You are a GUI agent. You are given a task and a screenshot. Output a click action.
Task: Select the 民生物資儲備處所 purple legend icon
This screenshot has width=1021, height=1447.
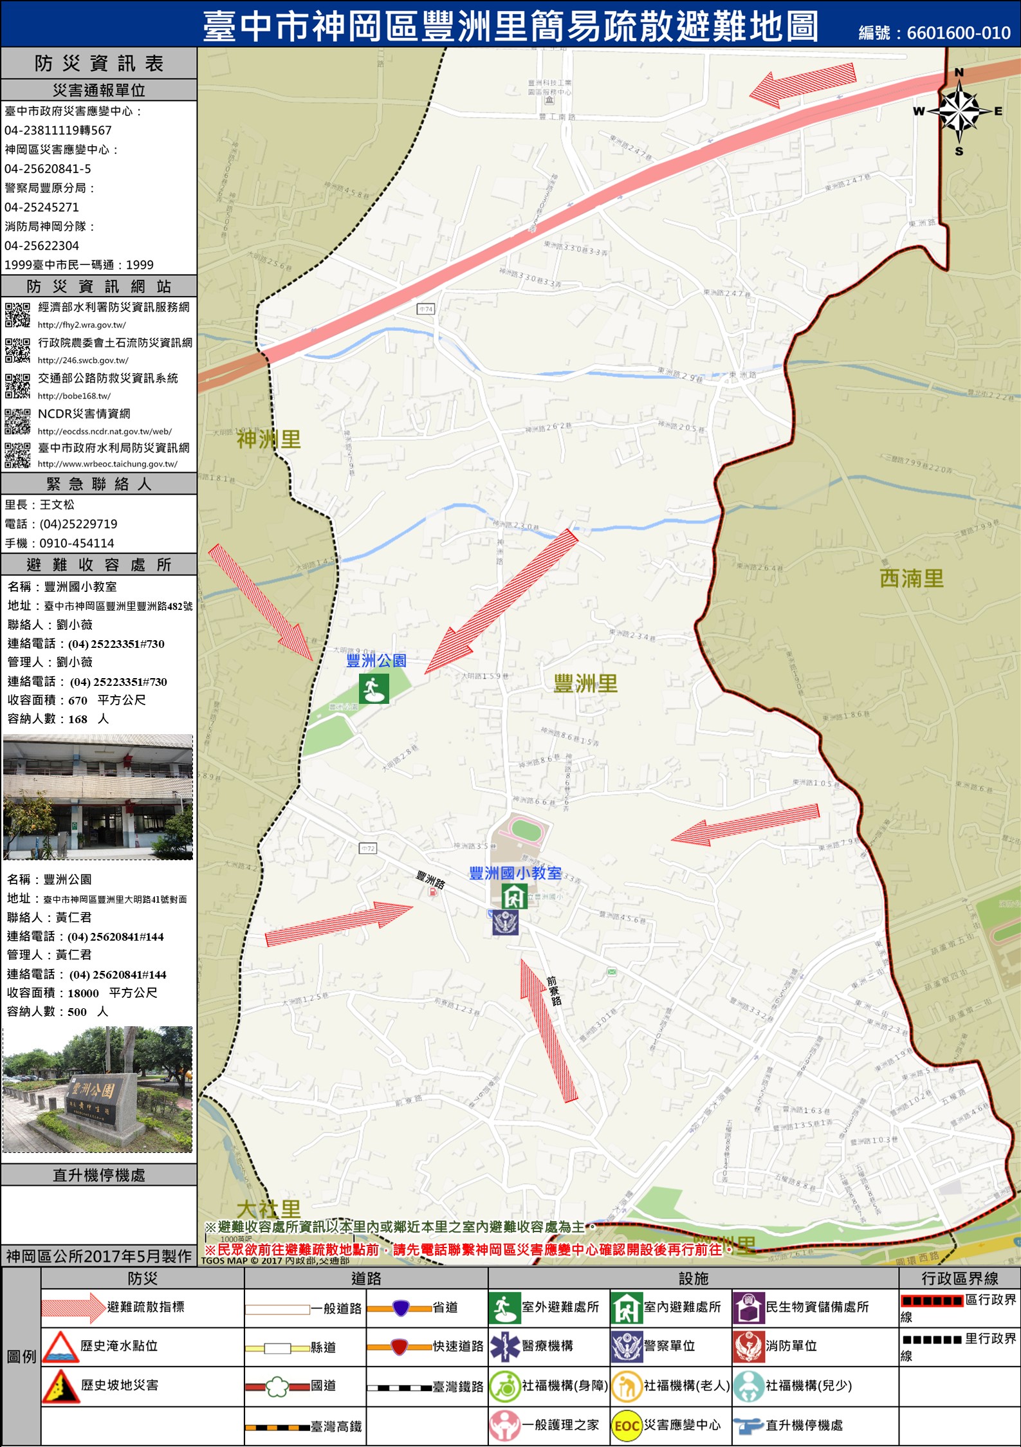(x=748, y=1307)
